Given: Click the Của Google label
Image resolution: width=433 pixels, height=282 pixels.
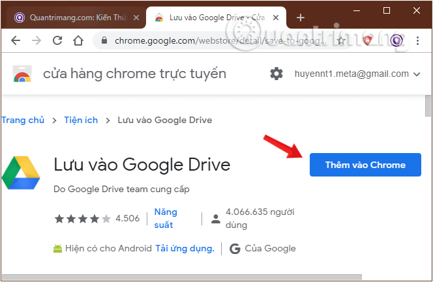Looking at the screenshot, I should (270, 249).
